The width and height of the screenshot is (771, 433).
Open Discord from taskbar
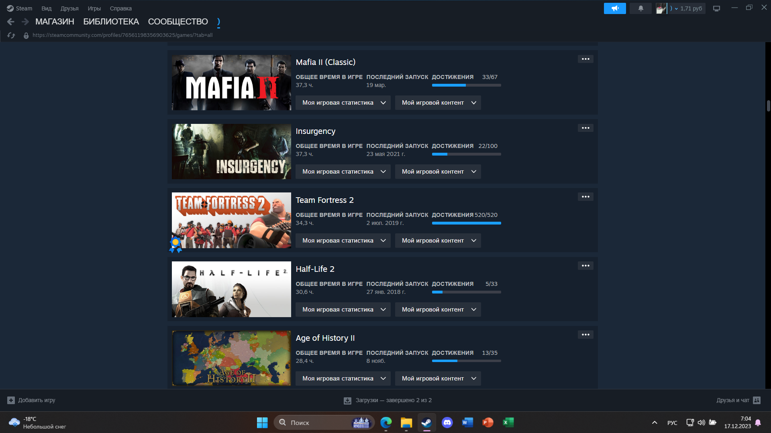pos(447,423)
